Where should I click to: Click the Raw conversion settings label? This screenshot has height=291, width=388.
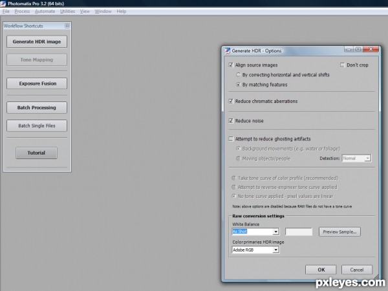point(258,216)
